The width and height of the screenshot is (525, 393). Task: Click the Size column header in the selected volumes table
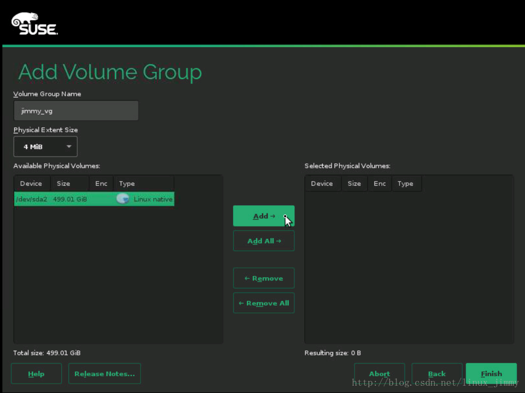354,184
